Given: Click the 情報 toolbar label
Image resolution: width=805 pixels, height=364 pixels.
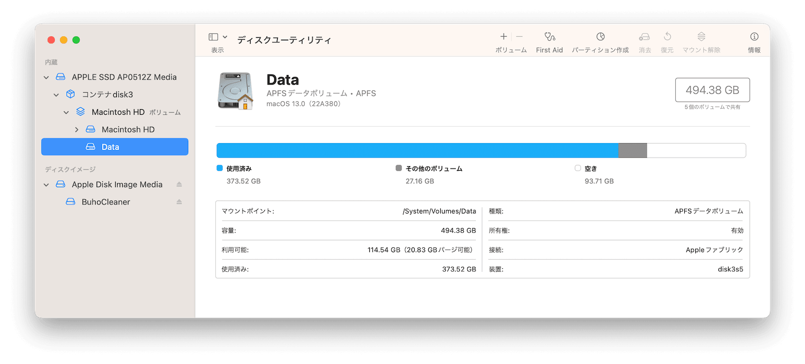Looking at the screenshot, I should point(754,50).
